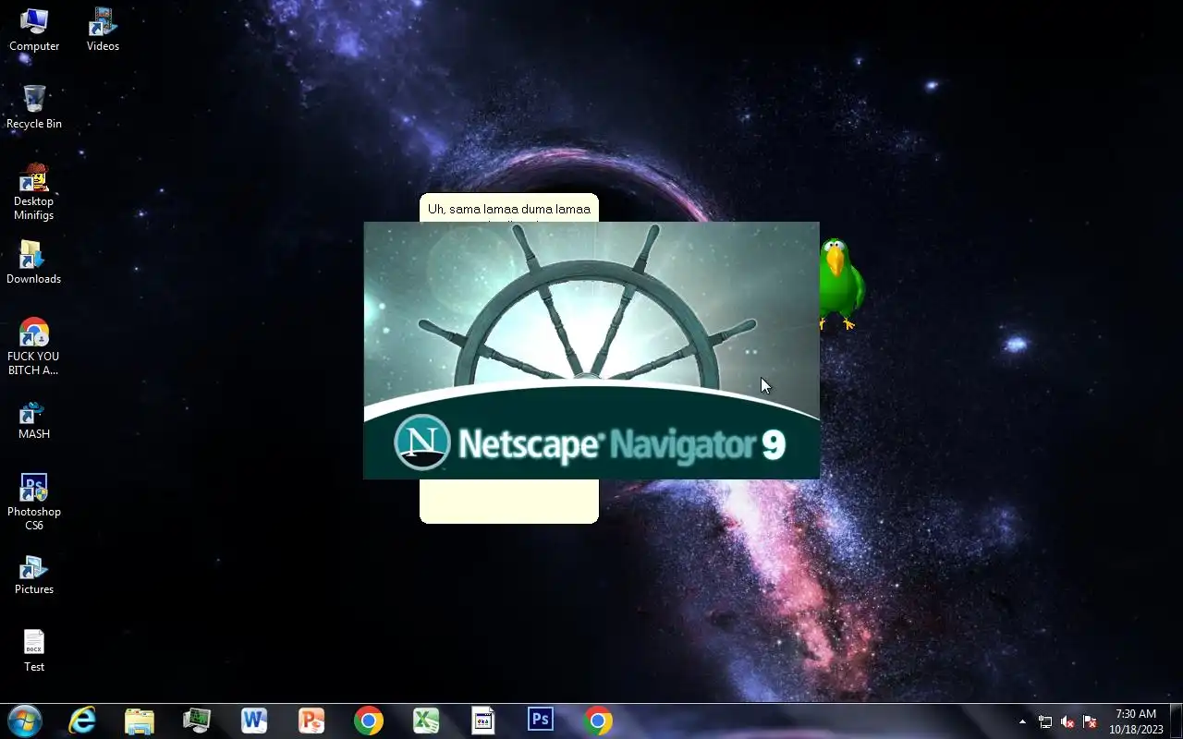Open Photoshop from the taskbar
Image resolution: width=1183 pixels, height=739 pixels.
pyautogui.click(x=541, y=721)
